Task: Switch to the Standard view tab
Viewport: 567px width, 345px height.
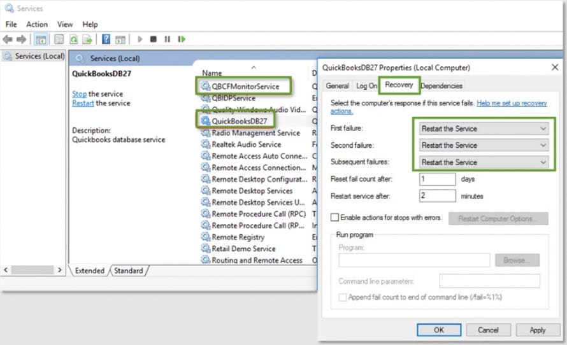Action: point(128,271)
